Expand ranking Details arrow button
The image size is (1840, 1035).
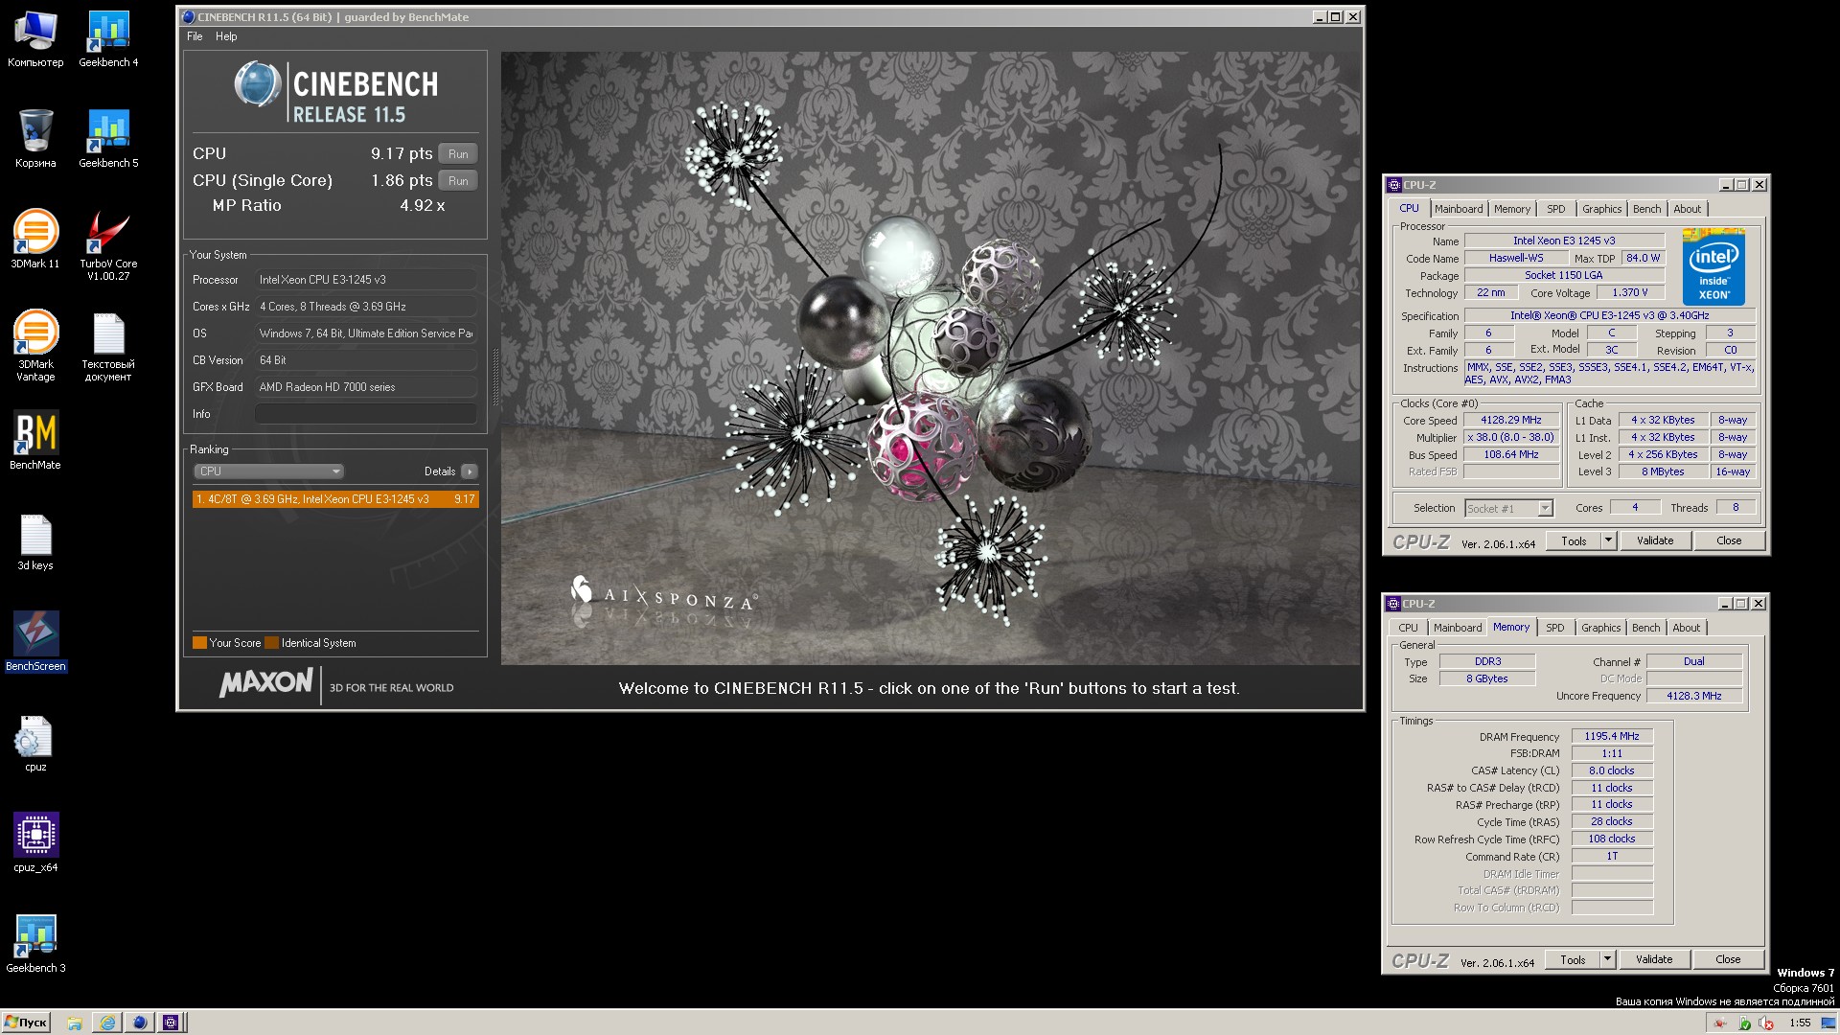pos(469,471)
